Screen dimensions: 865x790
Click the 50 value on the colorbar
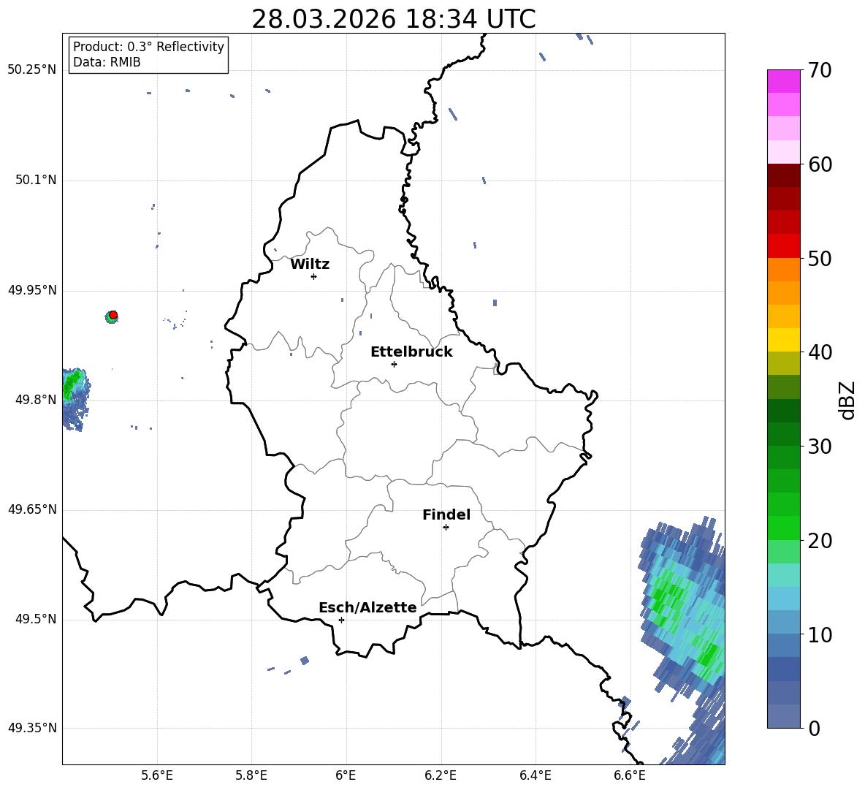pyautogui.click(x=820, y=258)
